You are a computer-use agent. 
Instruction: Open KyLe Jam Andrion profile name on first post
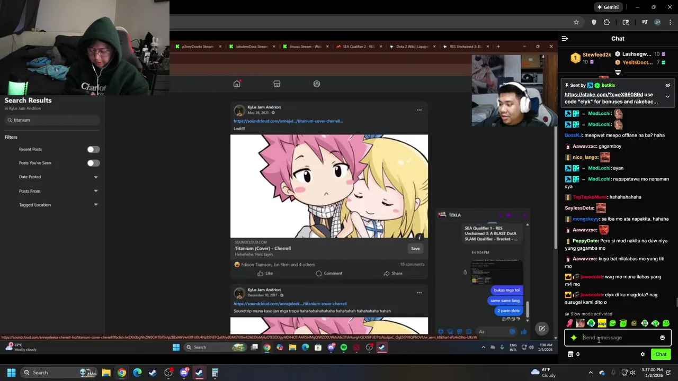[264, 107]
